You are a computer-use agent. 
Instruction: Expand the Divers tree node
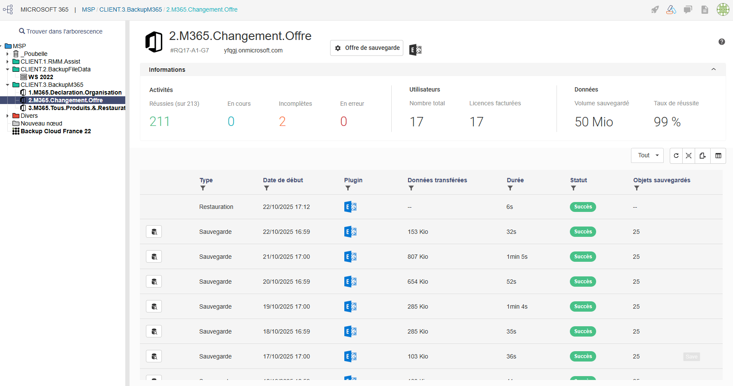[7, 116]
